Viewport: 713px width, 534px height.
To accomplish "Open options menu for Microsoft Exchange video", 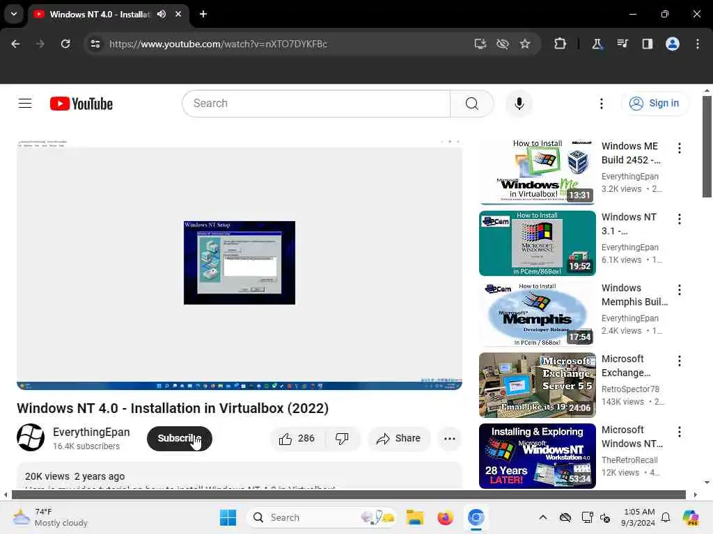I will [x=680, y=361].
